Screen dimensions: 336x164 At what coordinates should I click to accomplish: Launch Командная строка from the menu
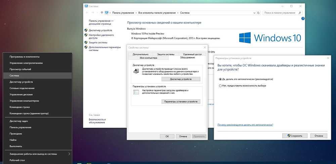coord(38,107)
